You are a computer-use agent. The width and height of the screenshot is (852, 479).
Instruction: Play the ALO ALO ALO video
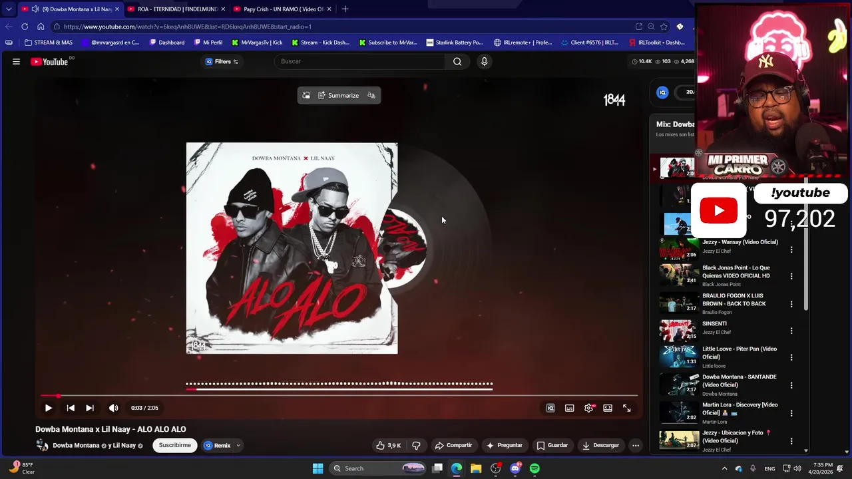(48, 408)
